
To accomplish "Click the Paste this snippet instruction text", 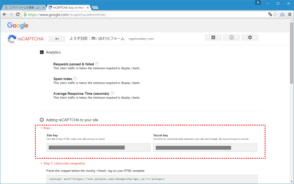I will point(96,171).
